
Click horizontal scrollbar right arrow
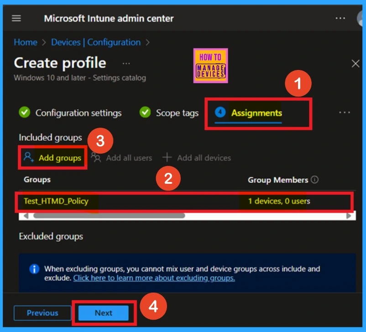pyautogui.click(x=349, y=216)
